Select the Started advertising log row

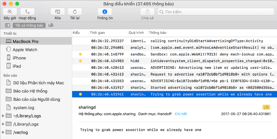point(174,88)
